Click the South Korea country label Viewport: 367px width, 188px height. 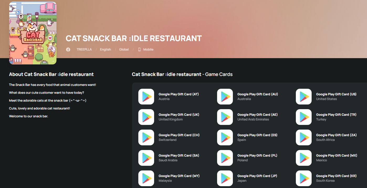pyautogui.click(x=325, y=181)
